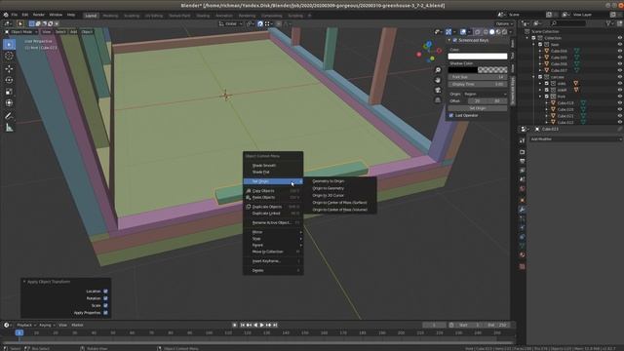
Task: Open the viewport Add menu button
Action: click(x=74, y=32)
